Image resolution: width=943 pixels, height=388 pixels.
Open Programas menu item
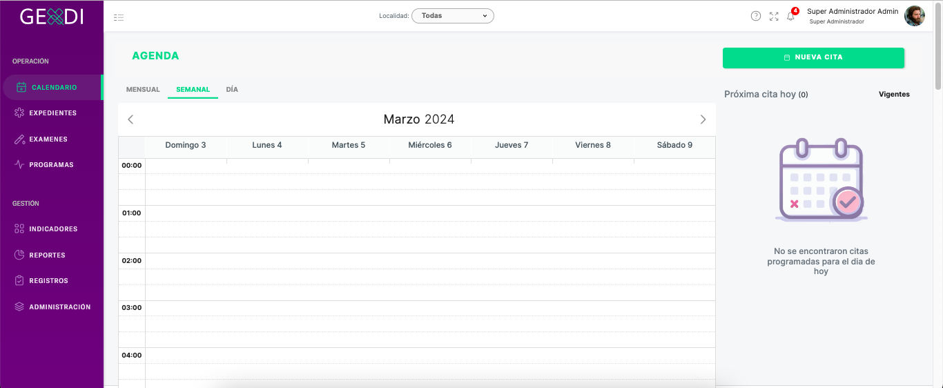(x=52, y=165)
